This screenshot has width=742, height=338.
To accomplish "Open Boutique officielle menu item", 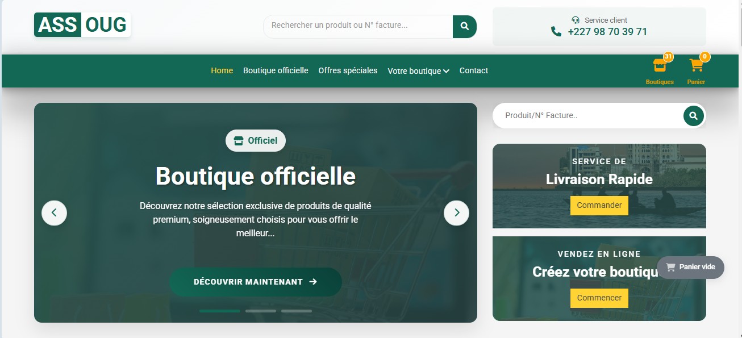I will 276,70.
